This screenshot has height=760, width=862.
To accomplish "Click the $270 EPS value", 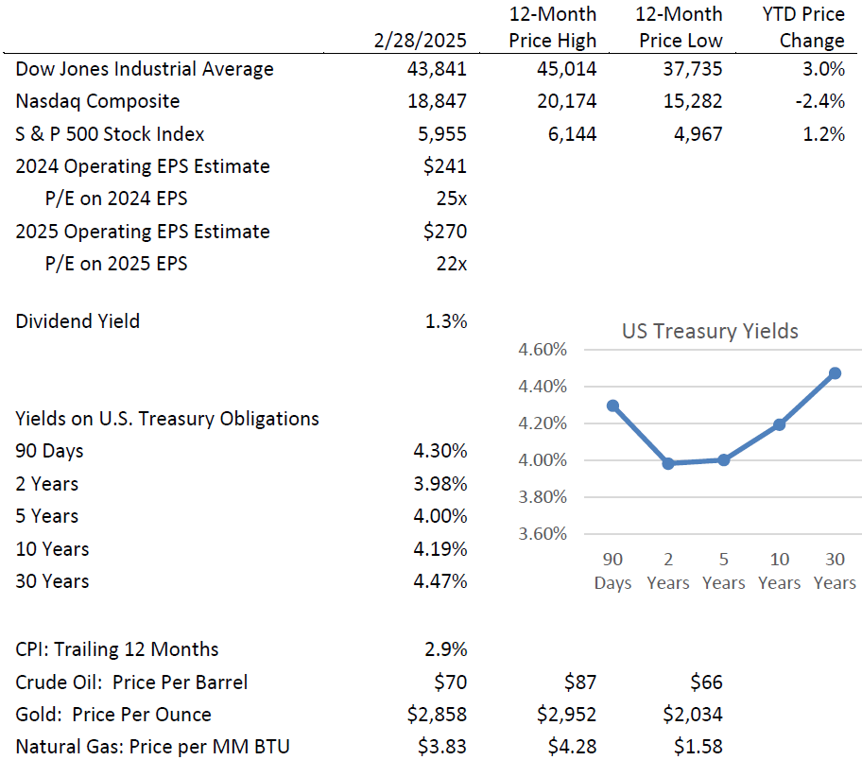I will (x=445, y=232).
